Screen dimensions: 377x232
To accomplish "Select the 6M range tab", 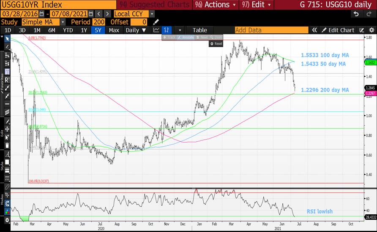I will point(52,30).
